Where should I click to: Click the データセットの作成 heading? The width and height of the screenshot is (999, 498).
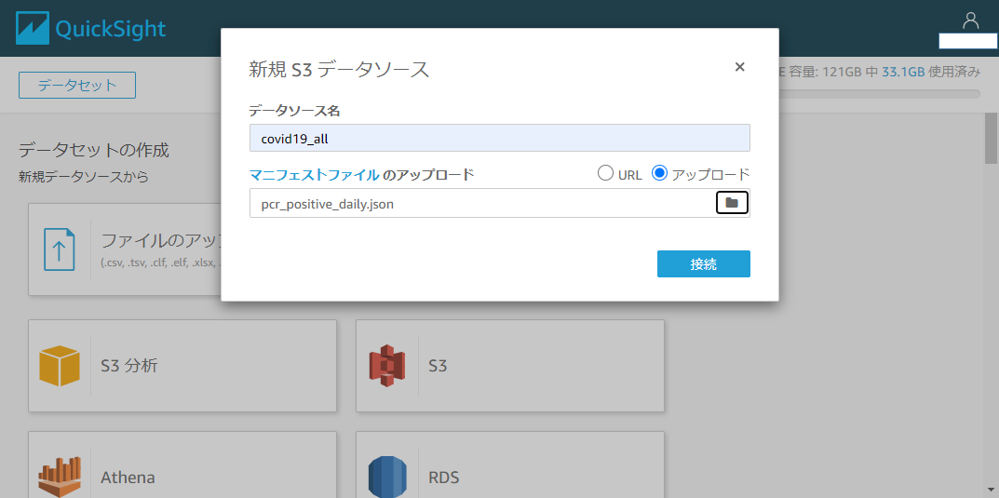pos(94,151)
